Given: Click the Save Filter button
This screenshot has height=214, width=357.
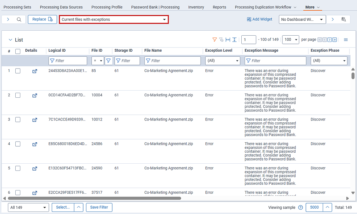Looking at the screenshot, I should pyautogui.click(x=99, y=207).
